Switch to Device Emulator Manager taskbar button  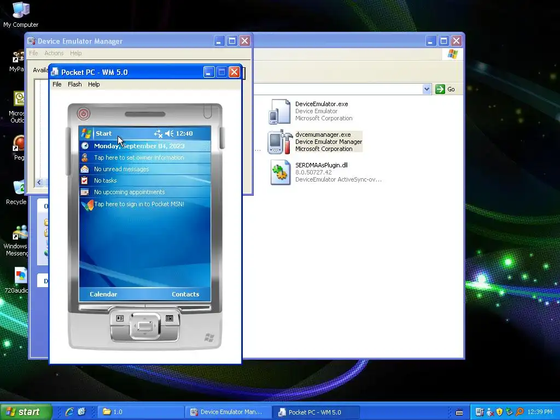228,412
